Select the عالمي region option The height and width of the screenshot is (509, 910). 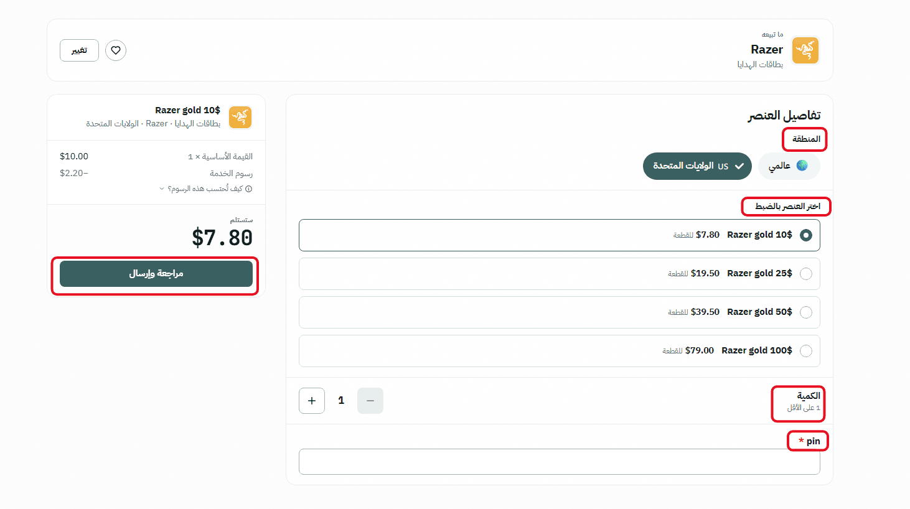tap(789, 166)
